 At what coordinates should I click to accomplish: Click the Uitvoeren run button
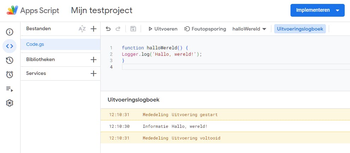163,29
